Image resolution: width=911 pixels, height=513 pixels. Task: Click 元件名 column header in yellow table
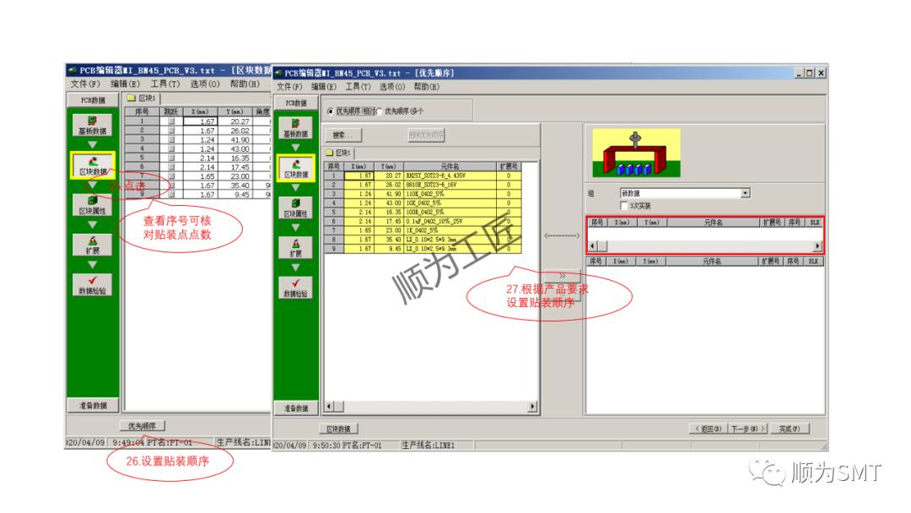pos(449,167)
